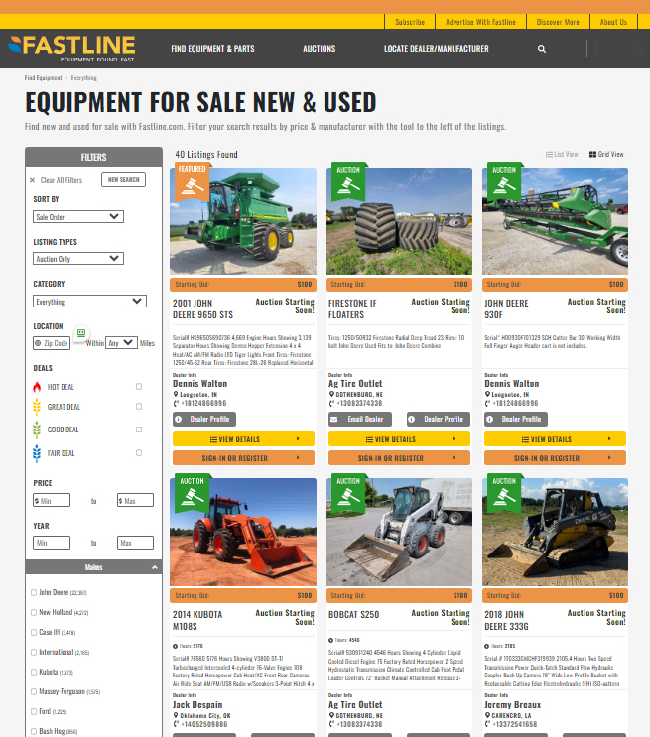Open Locate Dealer/Manufacturer menu
Viewport: 650px width, 737px height.
[436, 49]
